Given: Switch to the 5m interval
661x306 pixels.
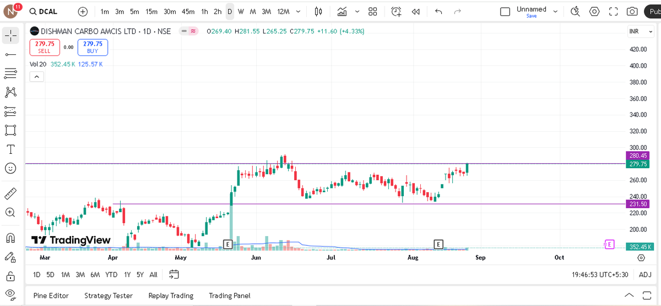Looking at the screenshot, I should pyautogui.click(x=134, y=12).
